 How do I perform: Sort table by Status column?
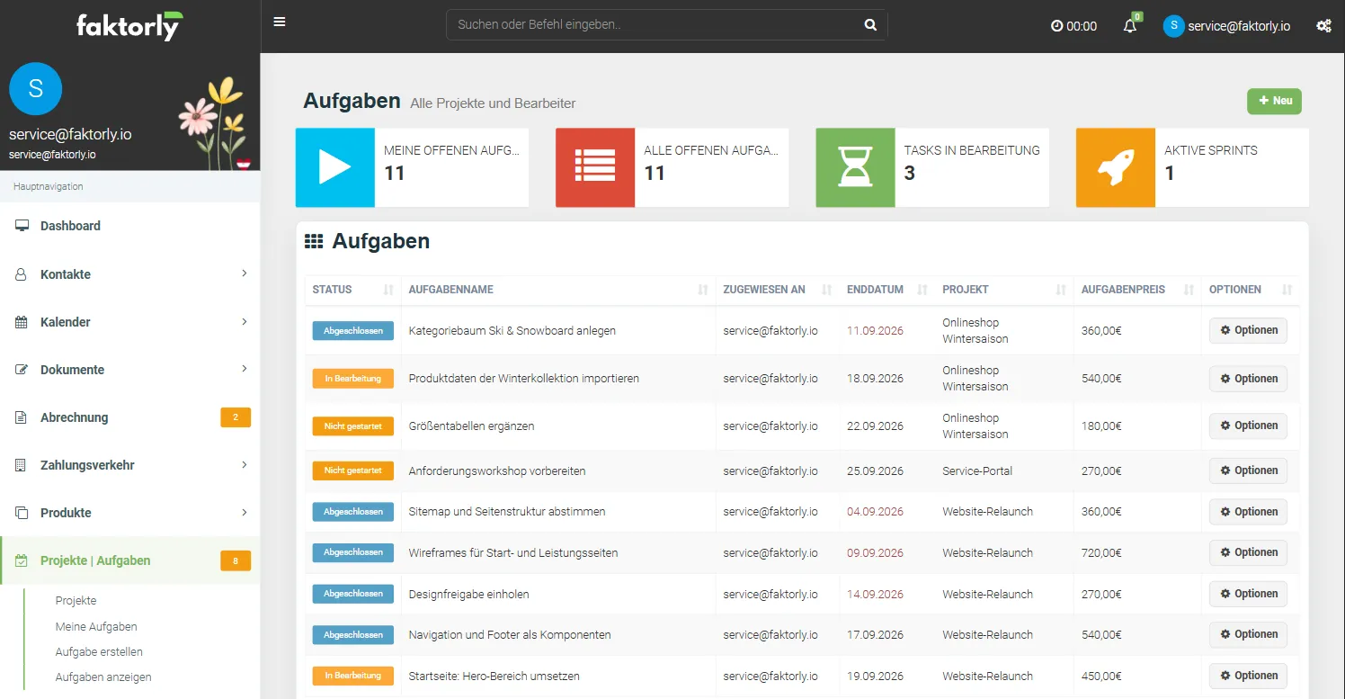(353, 290)
